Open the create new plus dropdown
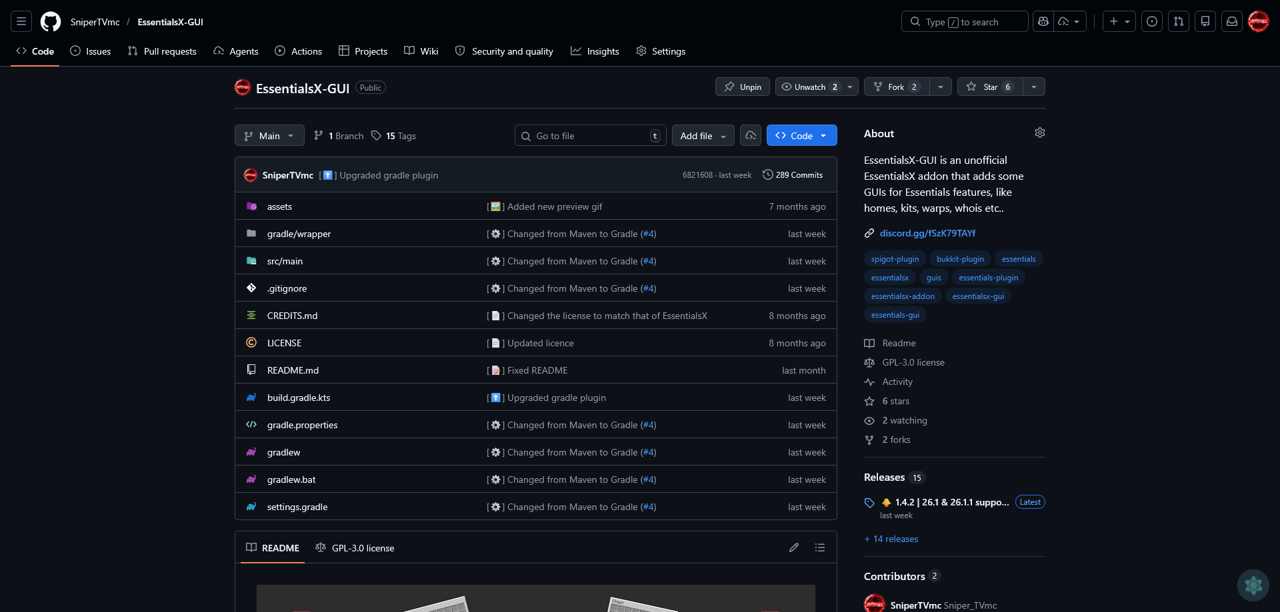The height and width of the screenshot is (612, 1280). [x=1119, y=21]
